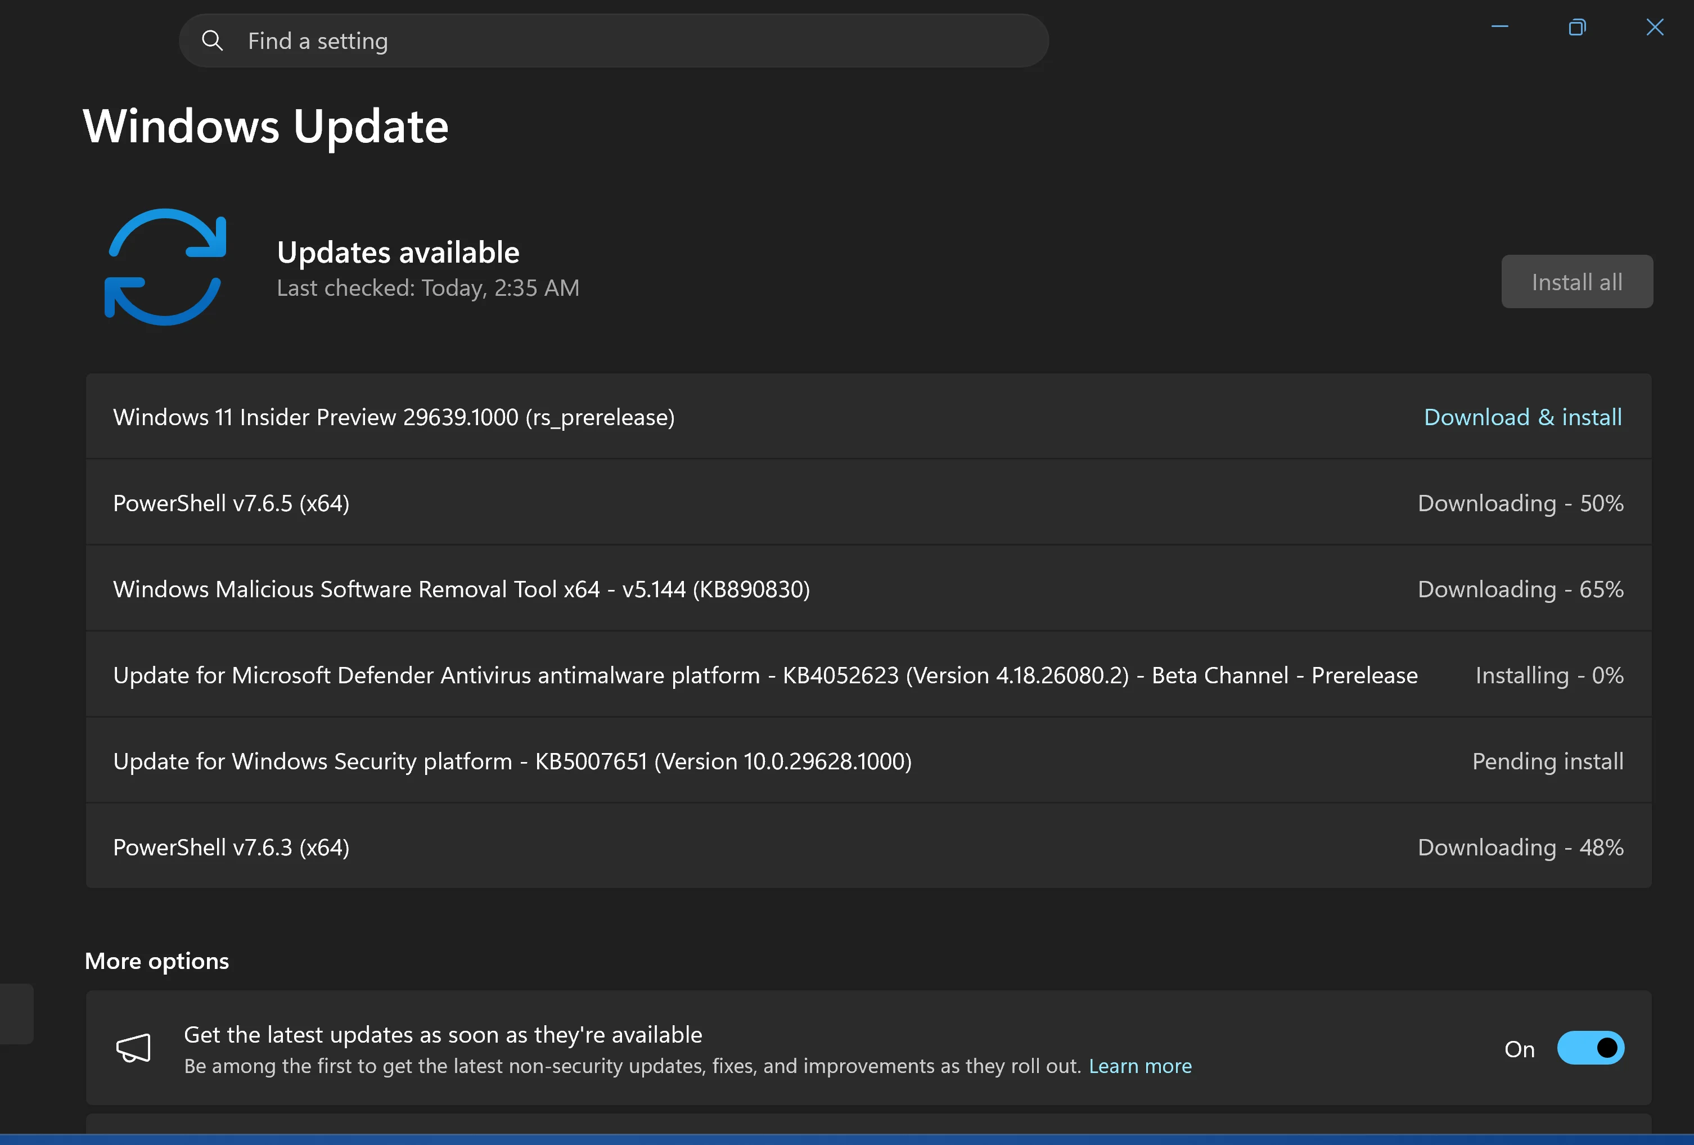Restore down the Settings window

tap(1576, 27)
